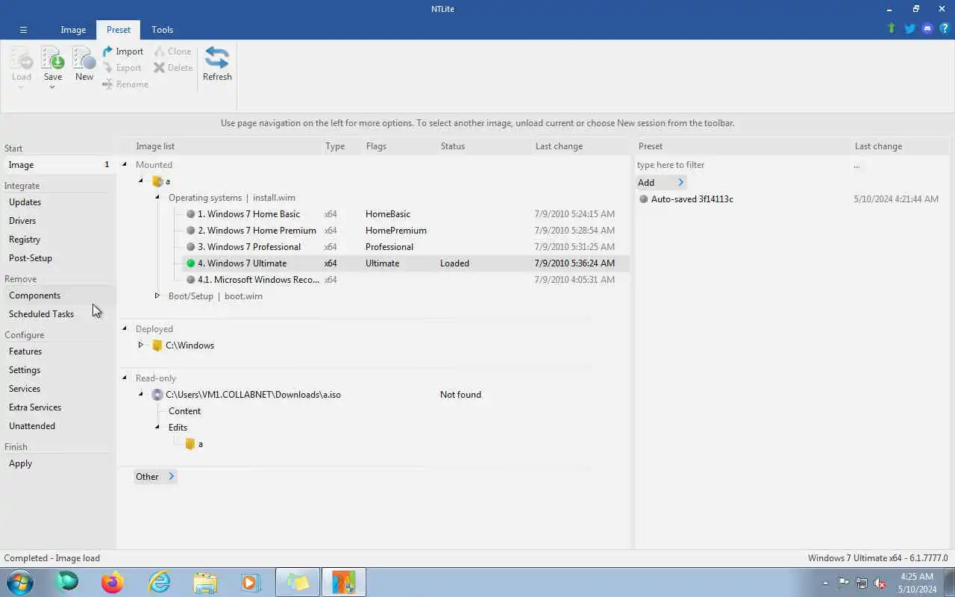
Task: Select gray status dot of Windows 7 Home Premium
Action: 191,231
